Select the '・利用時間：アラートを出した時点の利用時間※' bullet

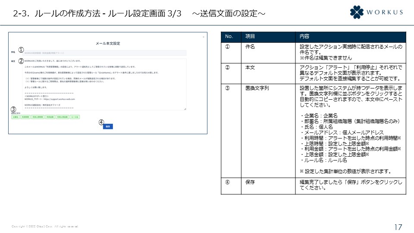pyautogui.click(x=351, y=138)
